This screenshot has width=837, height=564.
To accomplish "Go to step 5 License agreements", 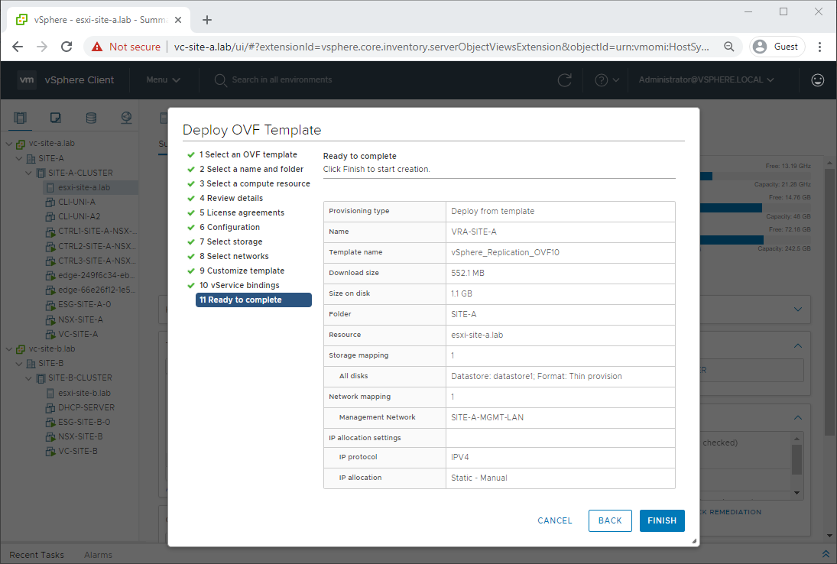I will (242, 212).
